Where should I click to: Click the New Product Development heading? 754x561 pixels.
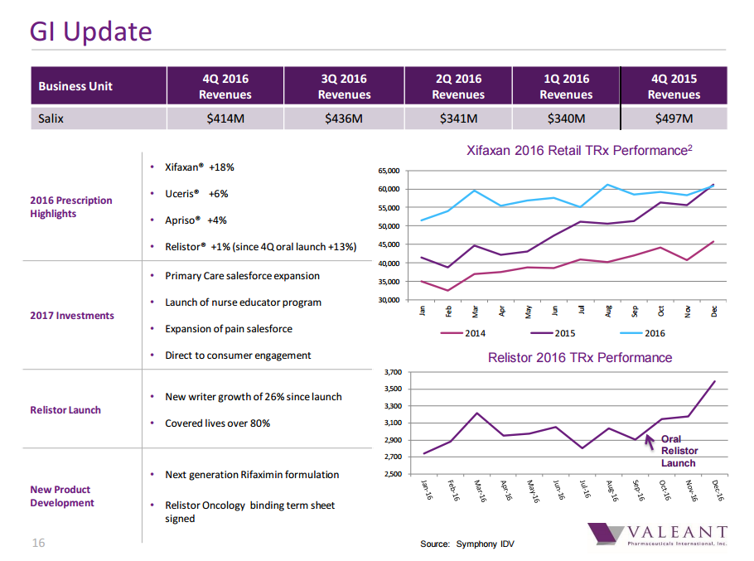[62, 496]
